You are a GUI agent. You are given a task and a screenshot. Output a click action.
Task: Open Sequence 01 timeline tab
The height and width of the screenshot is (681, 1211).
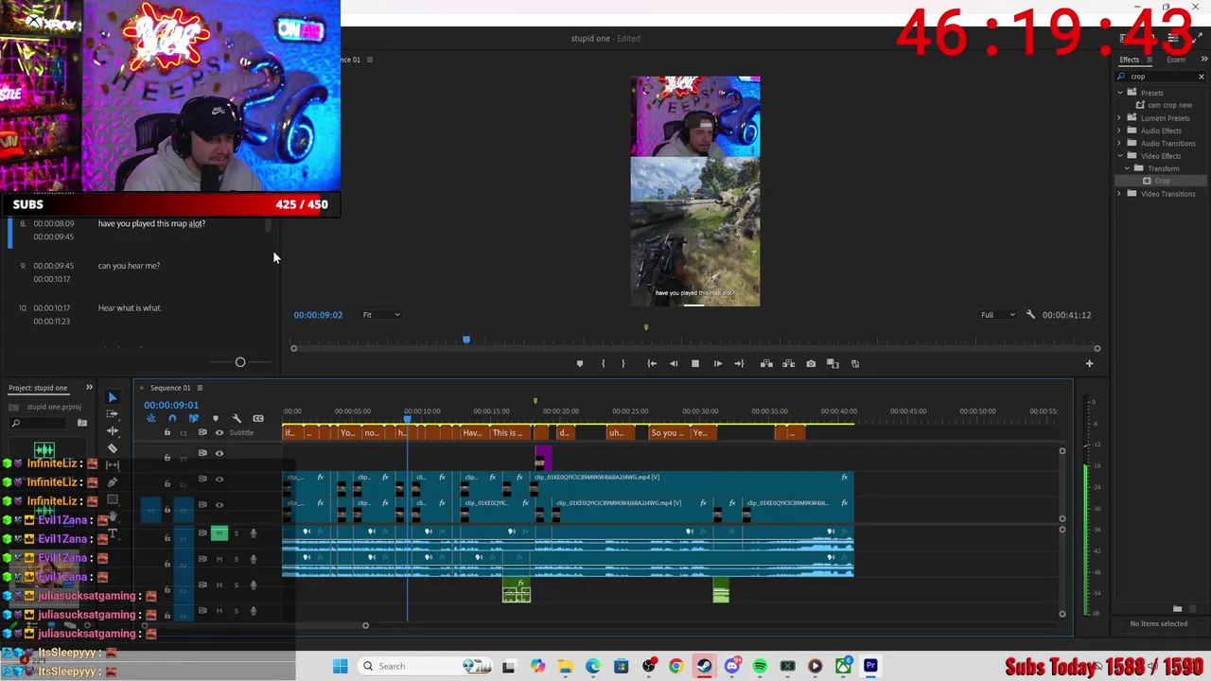click(170, 388)
